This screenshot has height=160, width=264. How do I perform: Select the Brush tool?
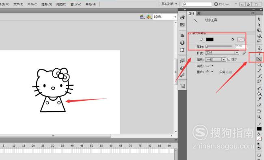[x=259, y=76]
